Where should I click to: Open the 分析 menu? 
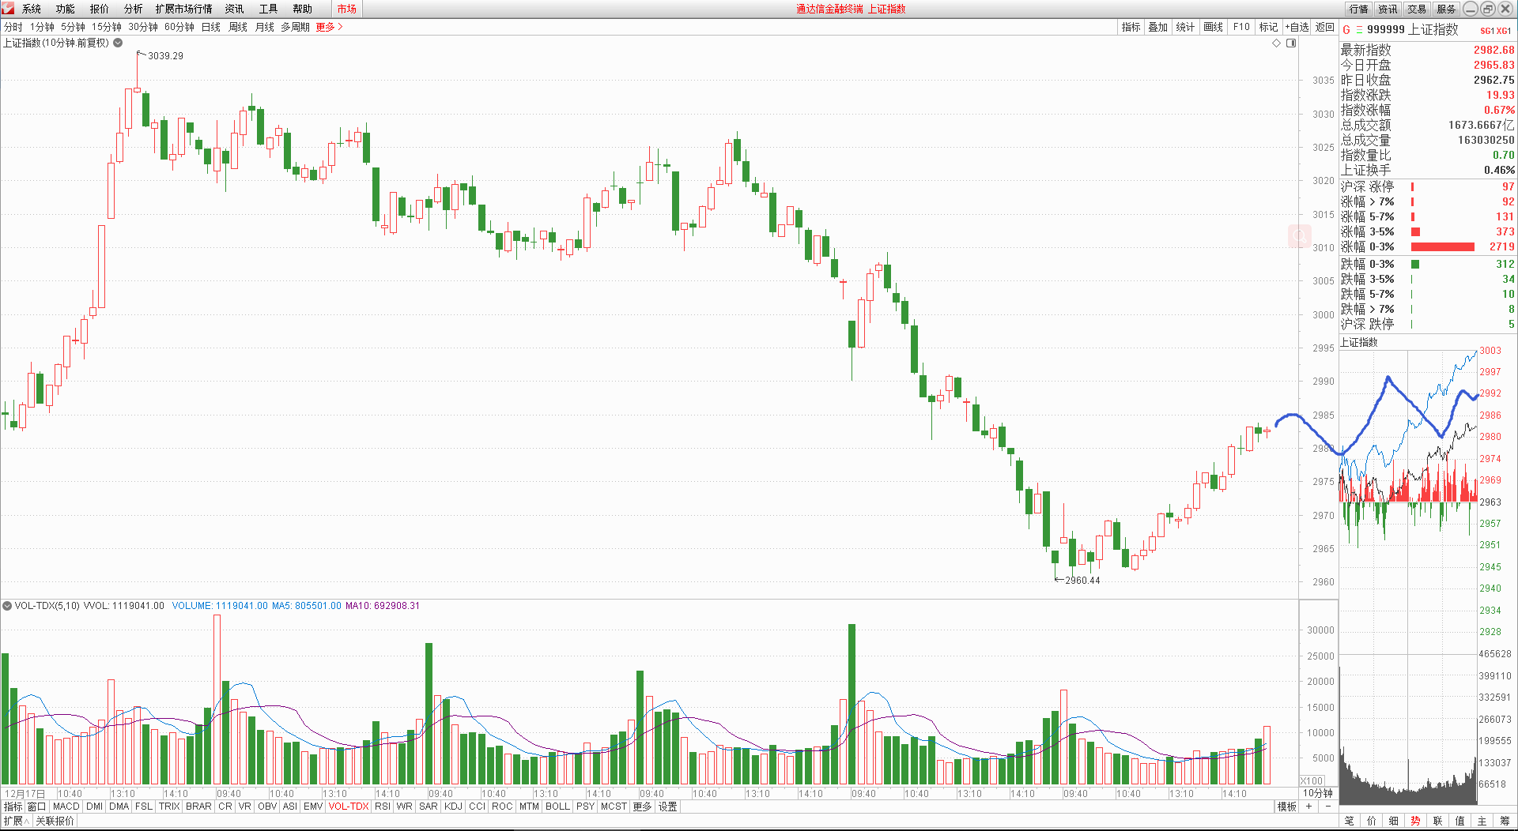pyautogui.click(x=133, y=9)
